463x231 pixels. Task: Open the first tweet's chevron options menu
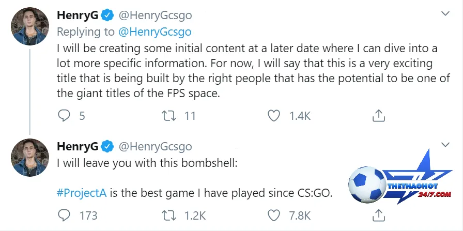click(445, 13)
